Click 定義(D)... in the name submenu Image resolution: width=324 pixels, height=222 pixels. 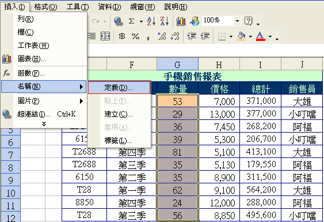click(x=119, y=88)
